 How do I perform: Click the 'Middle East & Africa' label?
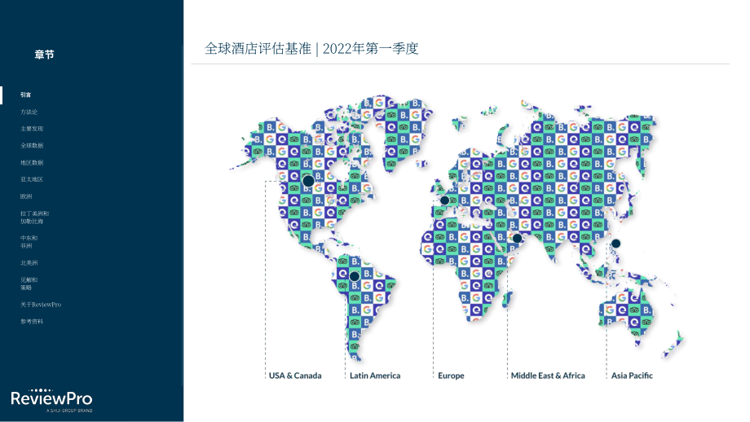tap(548, 376)
